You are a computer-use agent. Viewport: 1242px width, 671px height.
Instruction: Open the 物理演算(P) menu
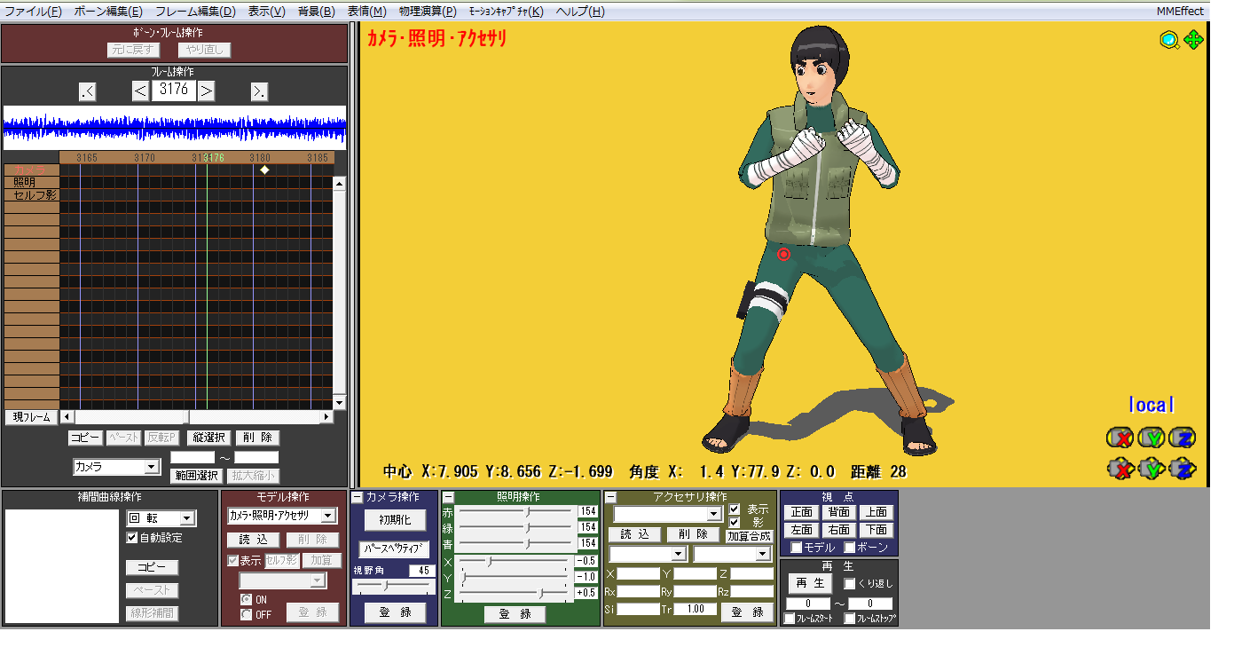click(x=428, y=12)
